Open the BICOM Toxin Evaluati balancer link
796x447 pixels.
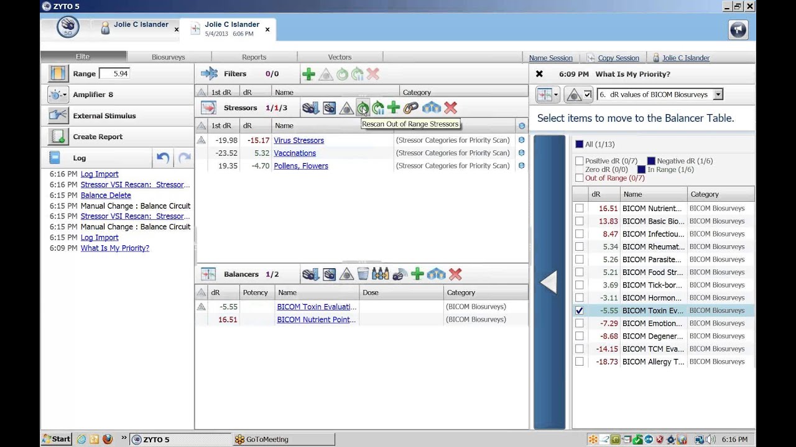317,307
